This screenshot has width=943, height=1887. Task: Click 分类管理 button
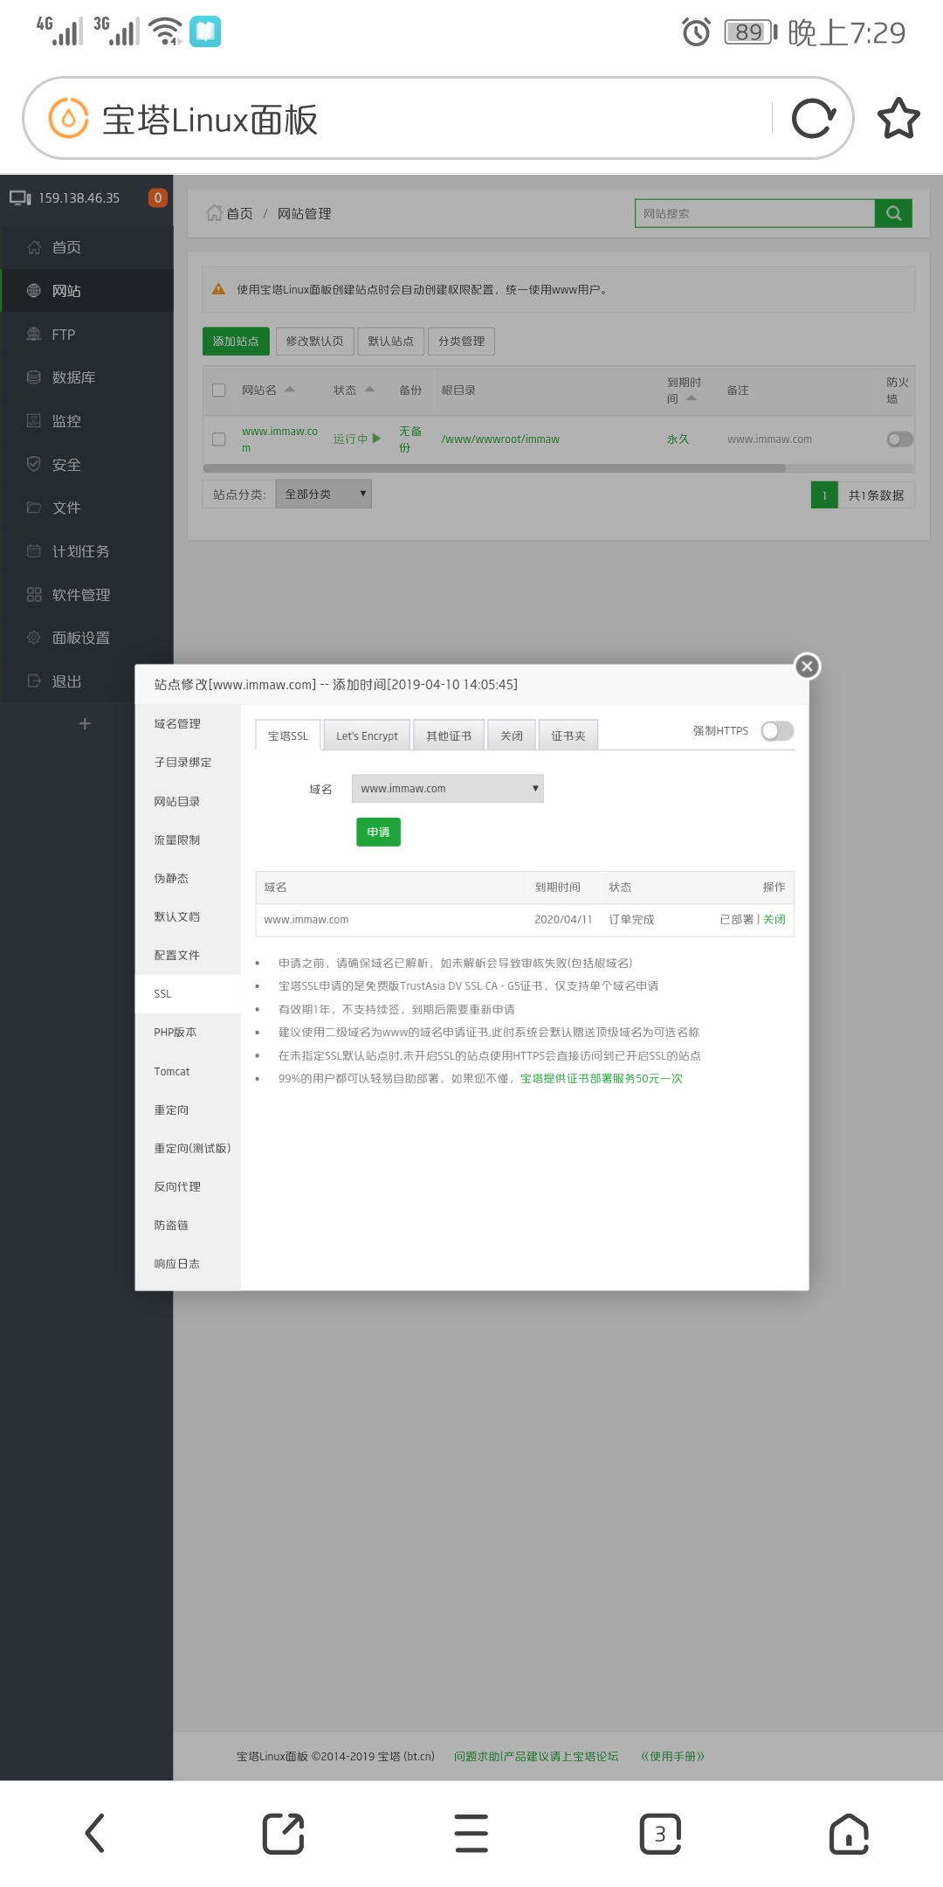tap(462, 341)
